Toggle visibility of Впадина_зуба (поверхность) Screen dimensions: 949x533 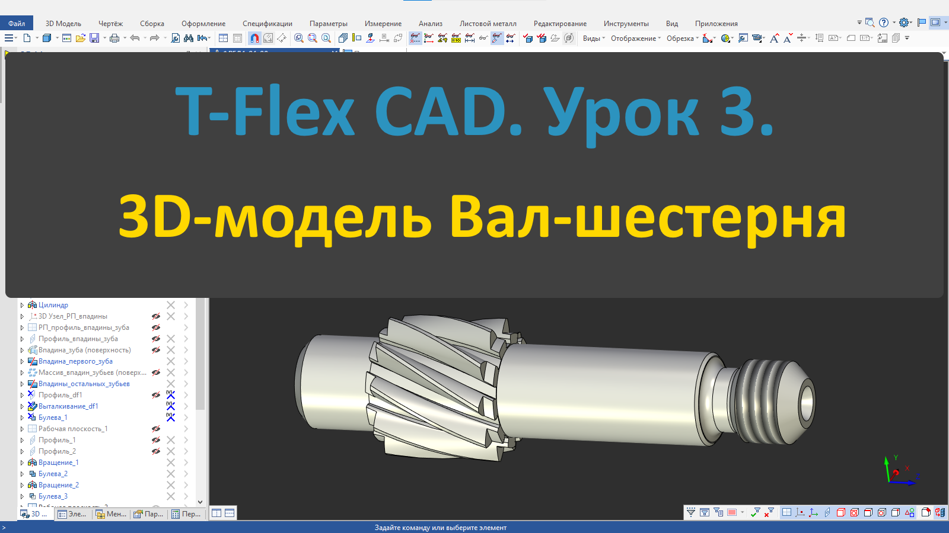(156, 350)
